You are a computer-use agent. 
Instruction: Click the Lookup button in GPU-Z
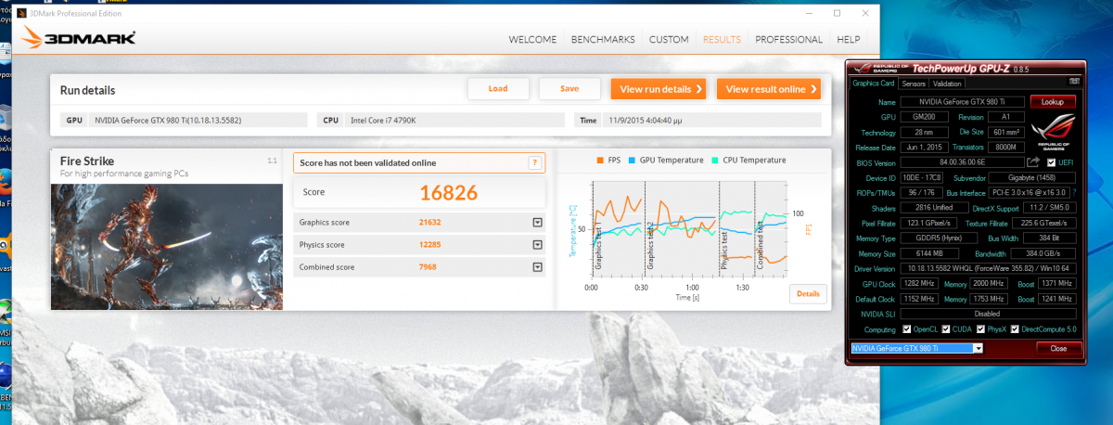coord(1052,101)
